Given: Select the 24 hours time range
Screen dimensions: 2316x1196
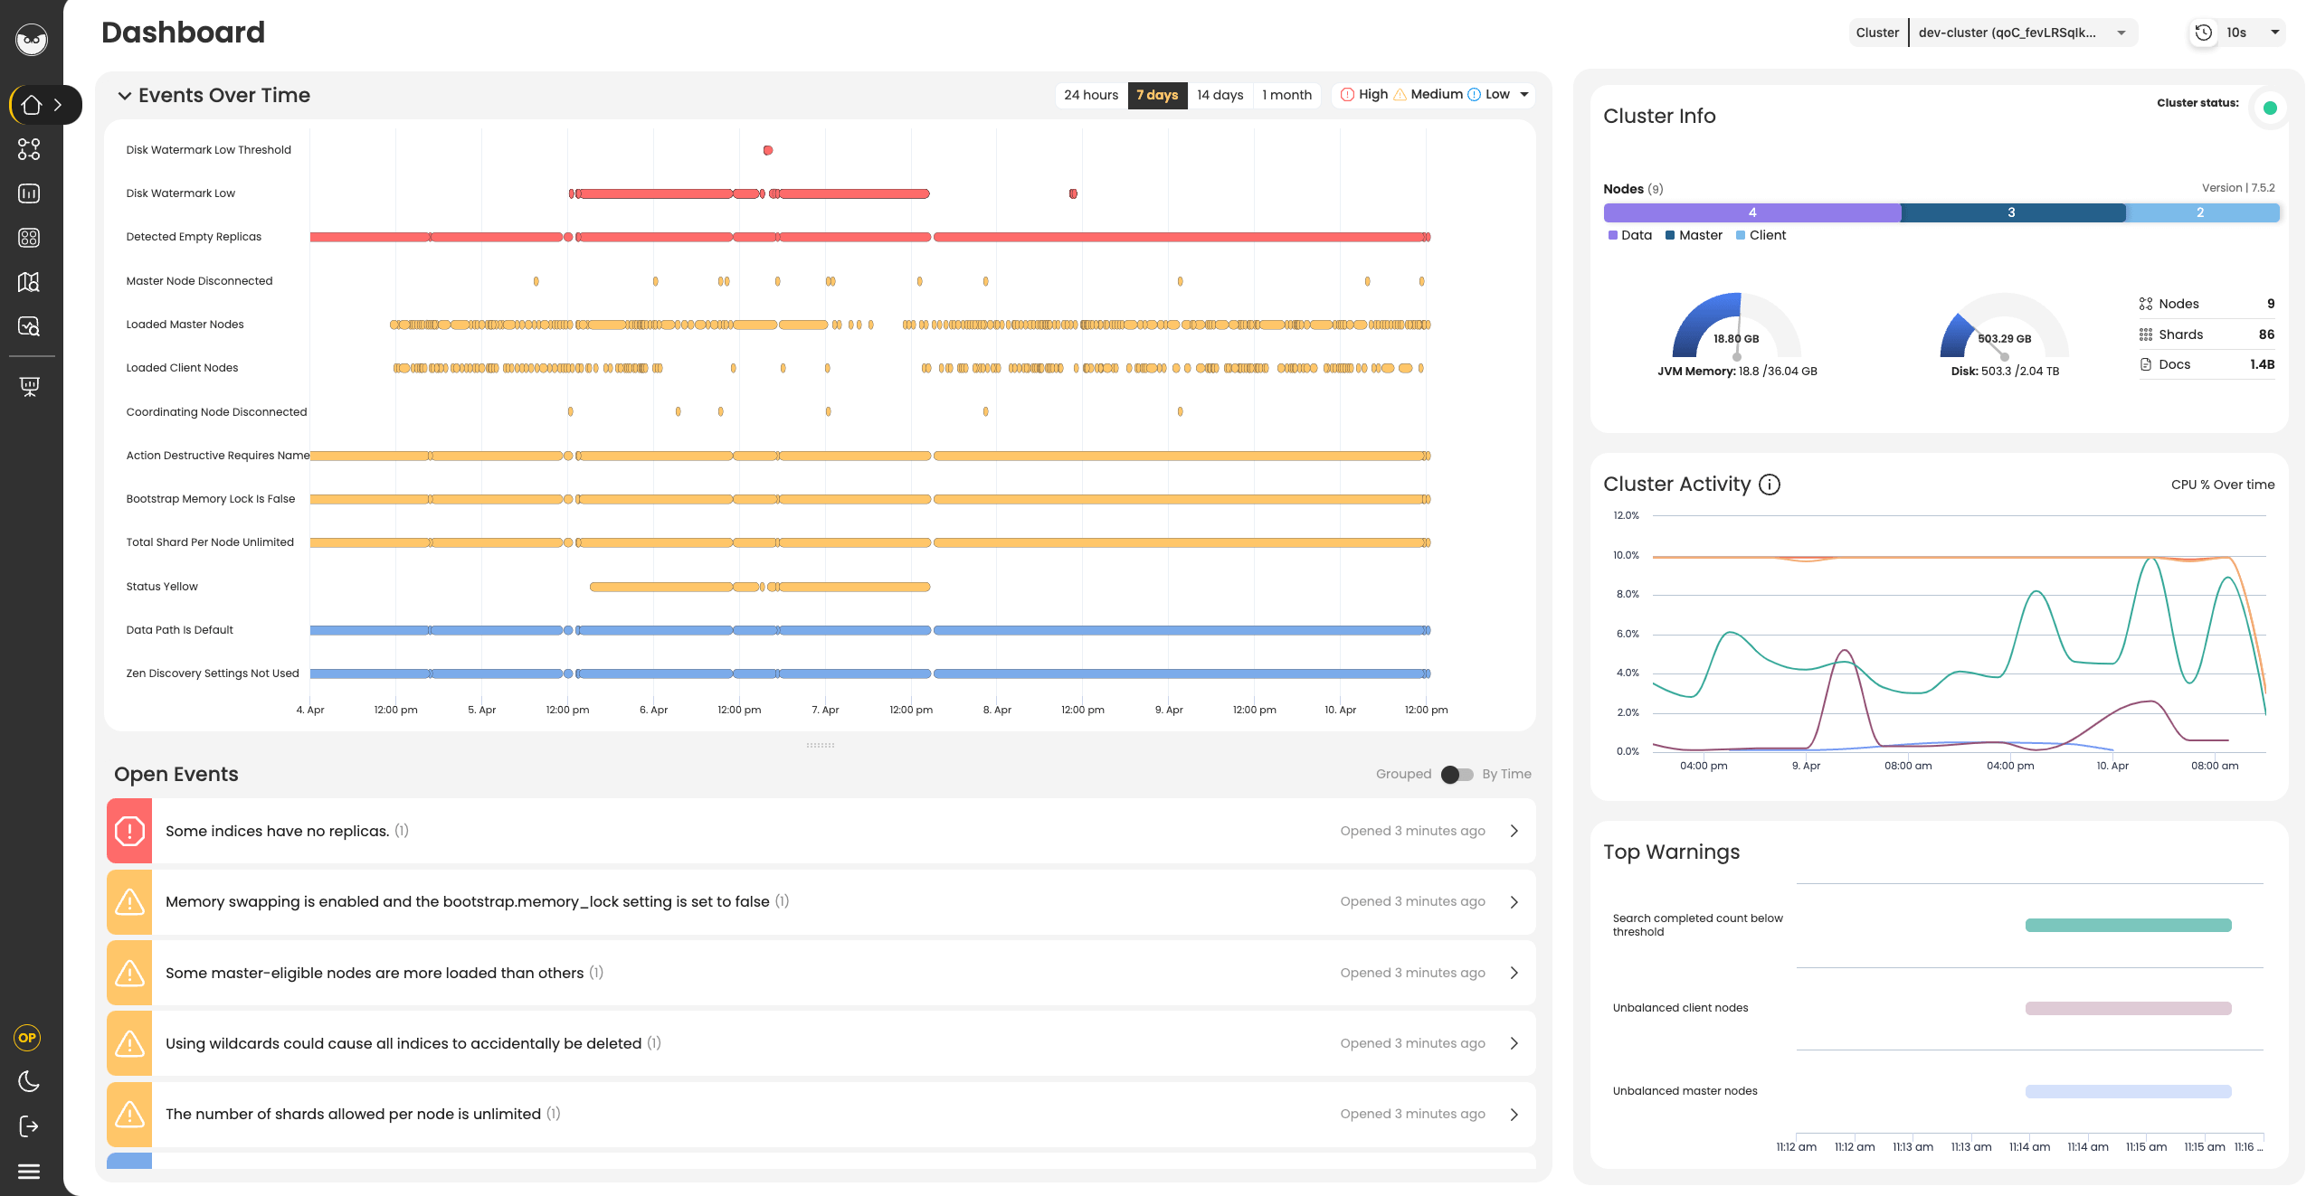Looking at the screenshot, I should pos(1090,95).
